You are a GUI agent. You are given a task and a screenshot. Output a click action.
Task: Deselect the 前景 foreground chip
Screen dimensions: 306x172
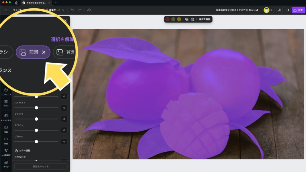[x=44, y=52]
